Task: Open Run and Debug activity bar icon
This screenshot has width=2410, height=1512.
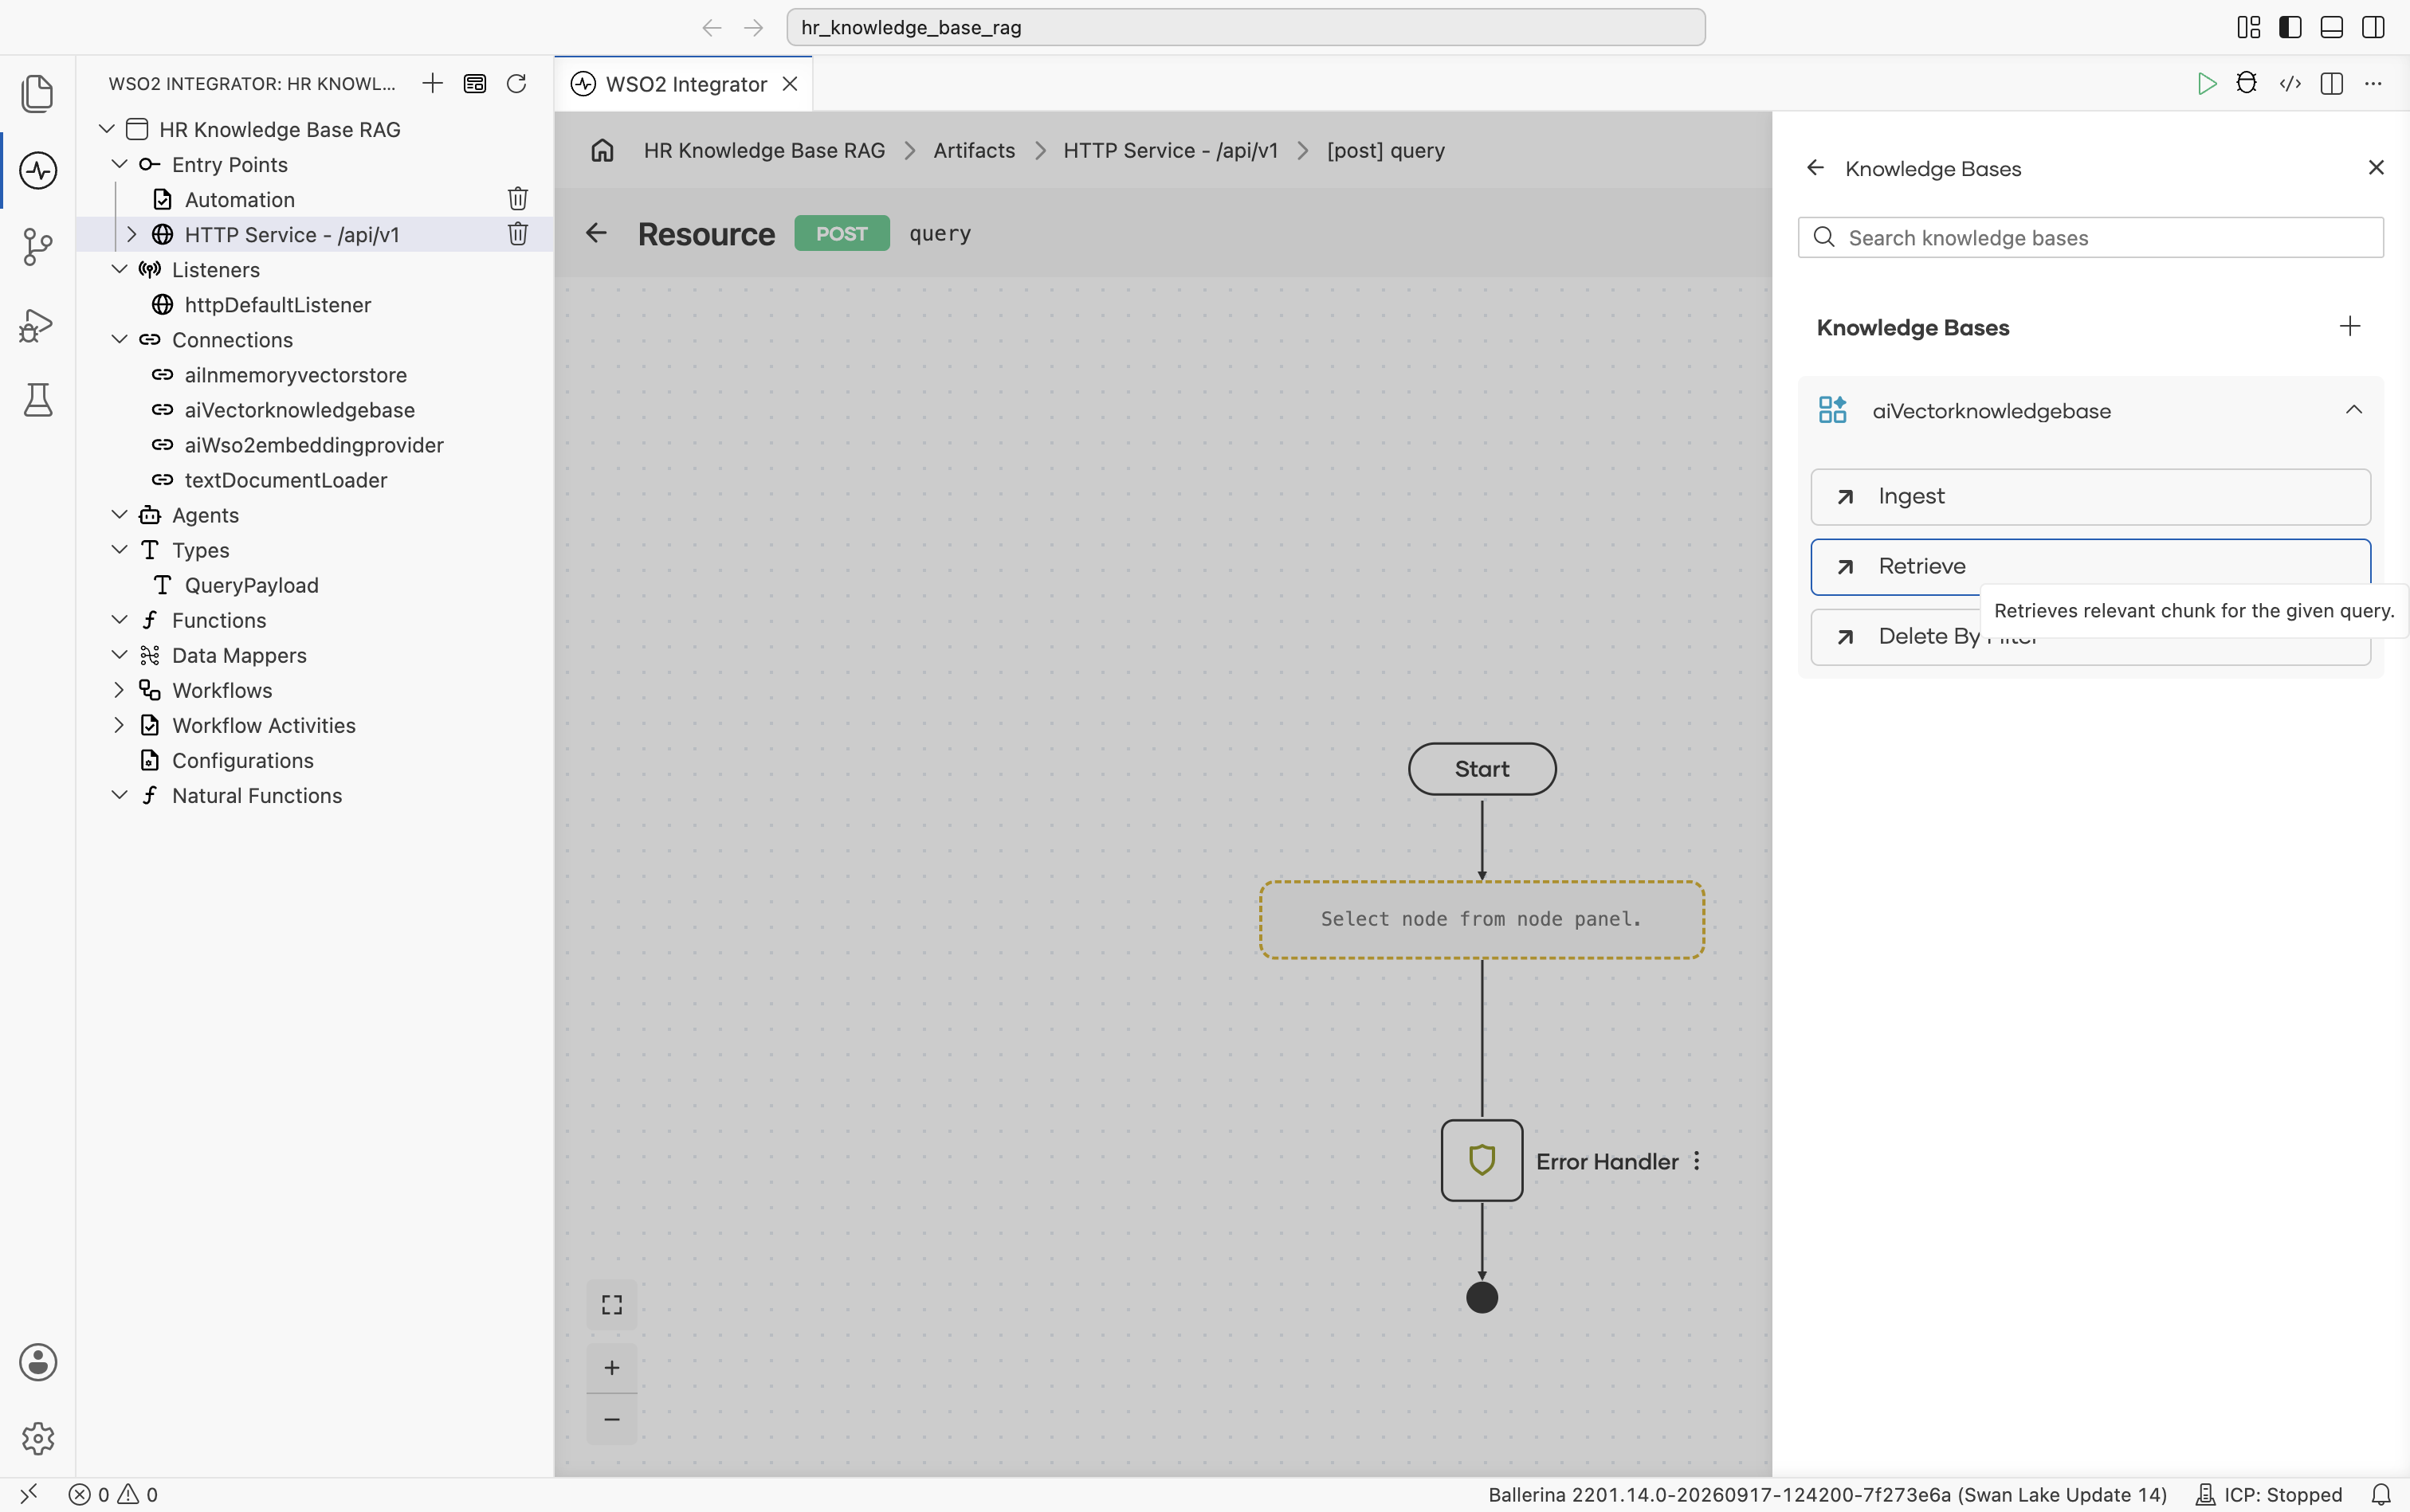Action: (x=37, y=324)
